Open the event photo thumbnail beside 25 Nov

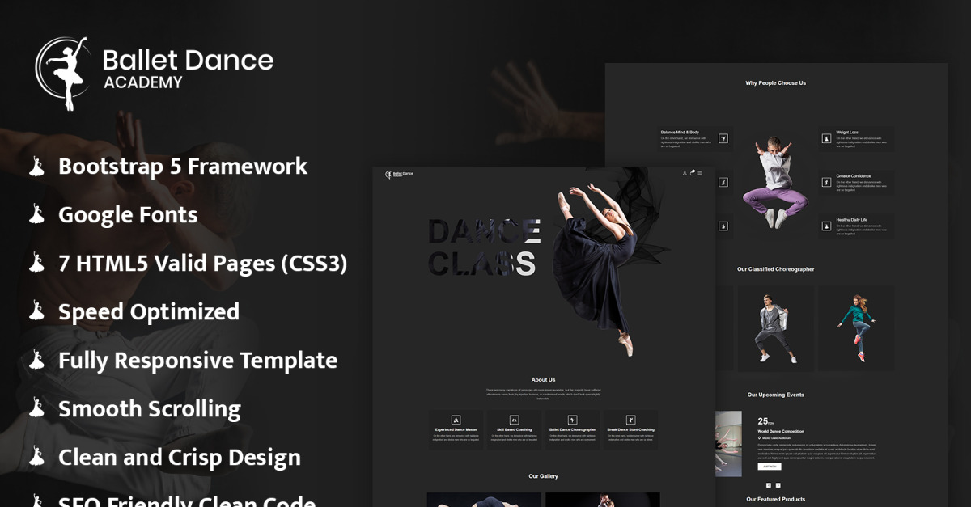click(729, 444)
